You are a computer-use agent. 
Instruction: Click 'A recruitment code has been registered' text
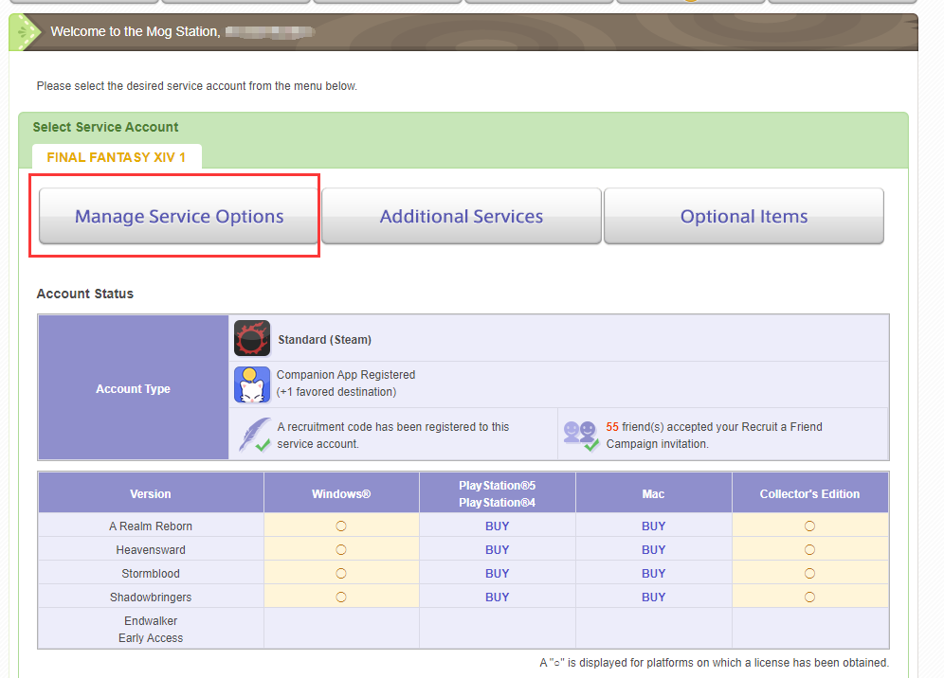392,435
